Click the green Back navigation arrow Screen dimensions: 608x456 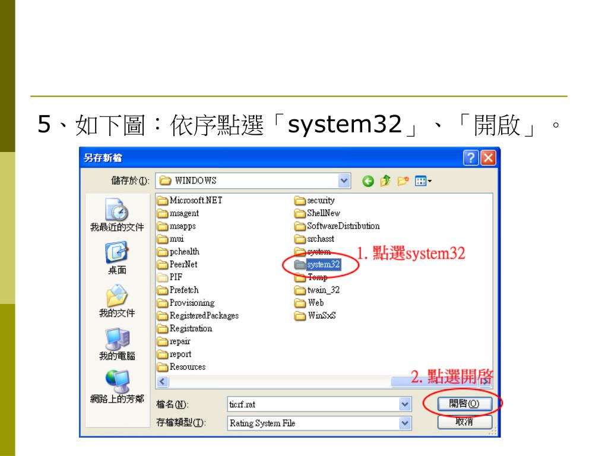[368, 181]
